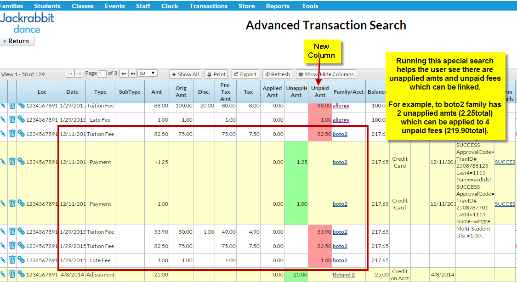Delete the 53.90 Tuition Fee transaction
Viewport: 517px width, 282px height.
click(x=12, y=231)
